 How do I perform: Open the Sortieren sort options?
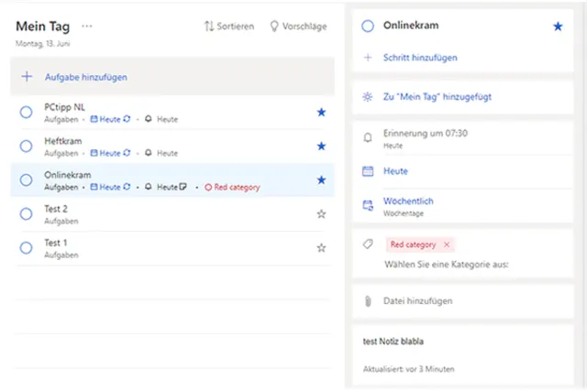pos(229,27)
